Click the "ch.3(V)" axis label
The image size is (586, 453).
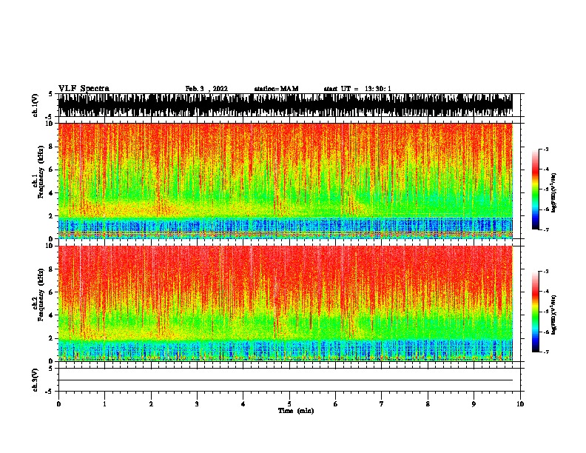click(36, 380)
